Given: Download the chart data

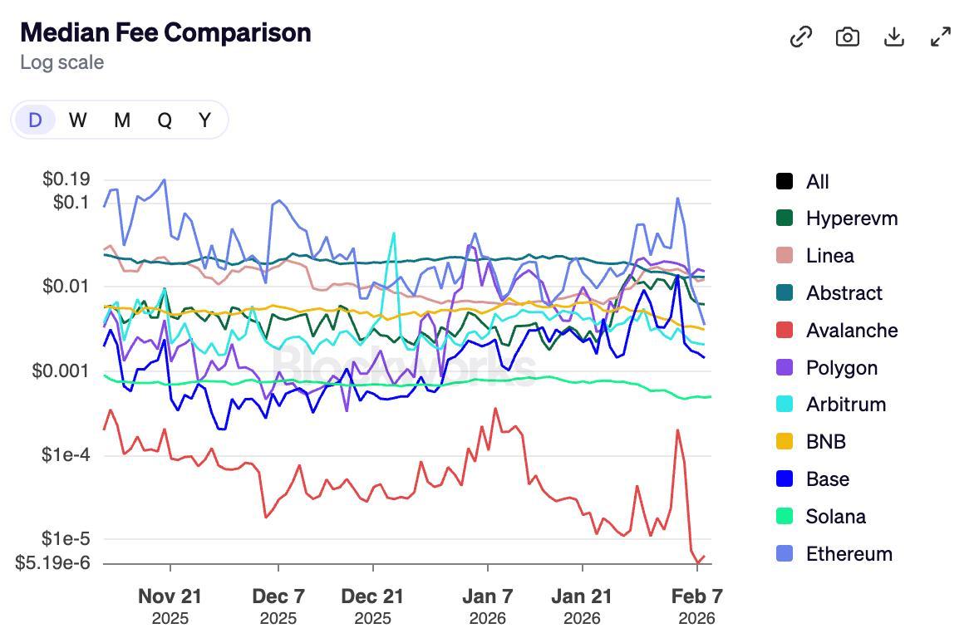Looking at the screenshot, I should click(x=894, y=37).
